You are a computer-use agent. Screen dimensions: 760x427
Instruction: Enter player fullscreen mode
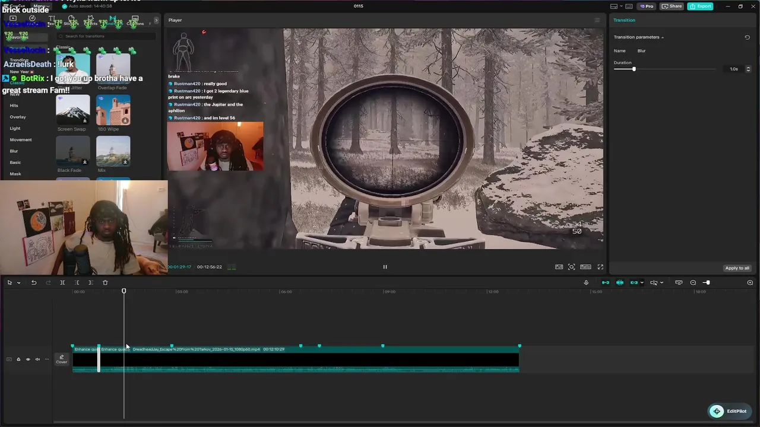pyautogui.click(x=600, y=267)
